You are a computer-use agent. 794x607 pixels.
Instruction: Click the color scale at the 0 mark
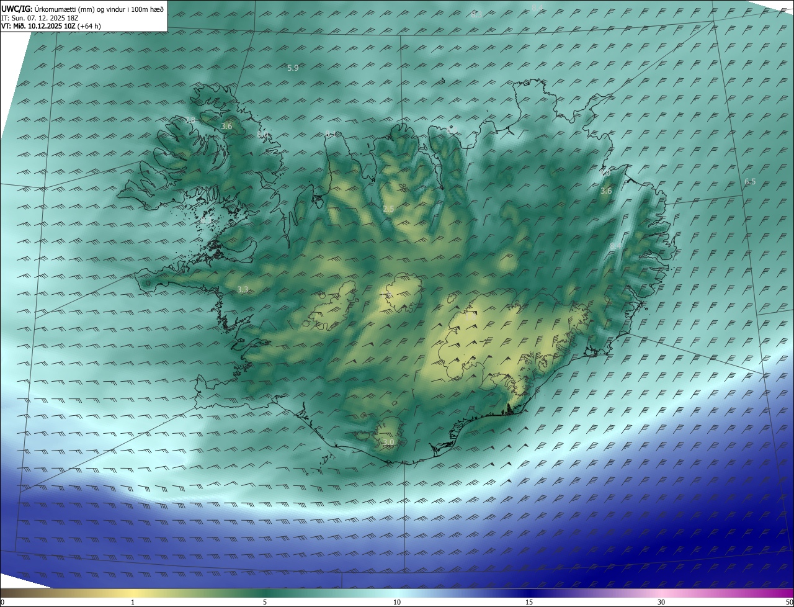[2, 602]
